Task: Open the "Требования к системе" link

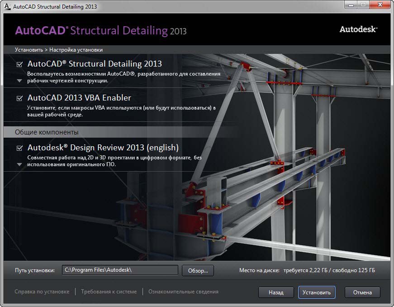Action: pos(109,292)
